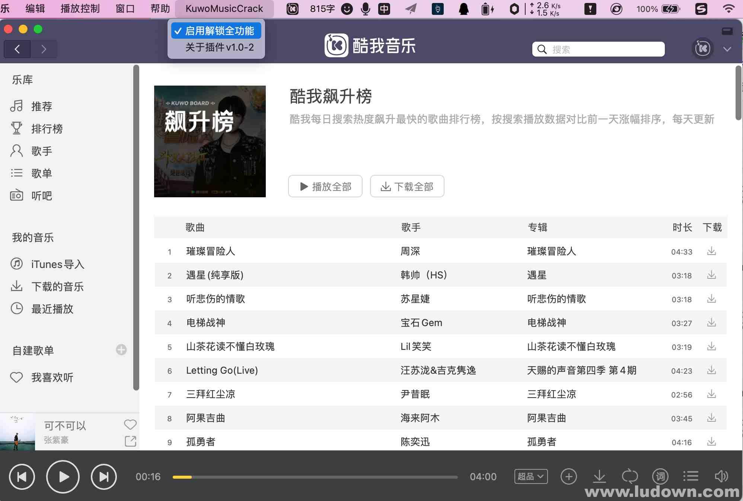This screenshot has height=501, width=743.
Task: Open microphone icon in menu bar
Action: [x=366, y=9]
